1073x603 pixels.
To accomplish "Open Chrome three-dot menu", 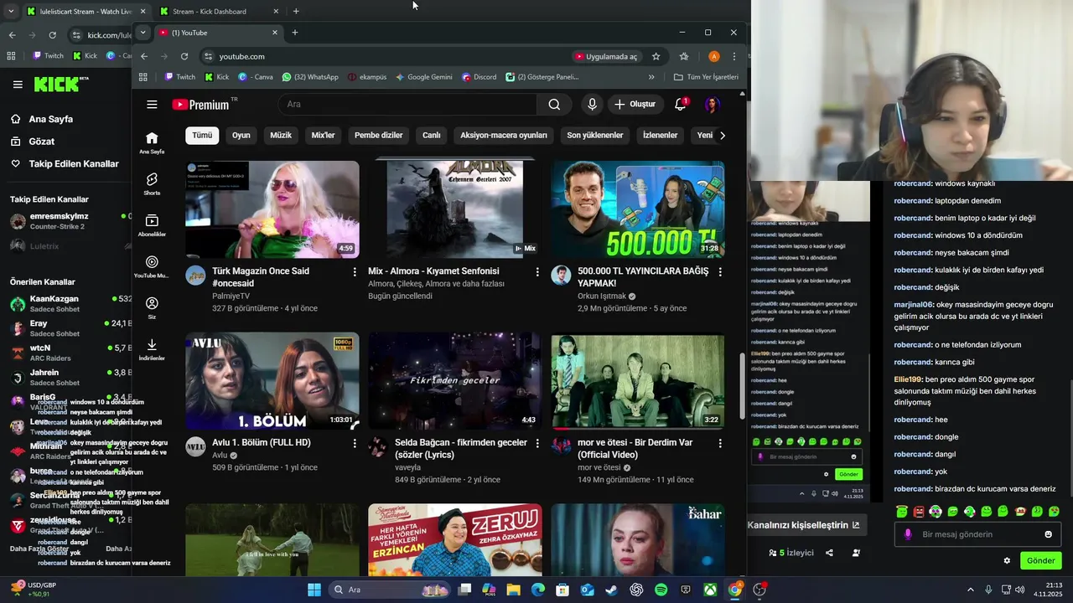I will click(734, 56).
